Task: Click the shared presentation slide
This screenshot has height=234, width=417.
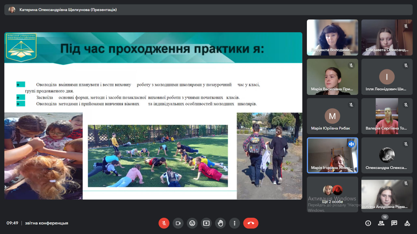Action: click(153, 116)
